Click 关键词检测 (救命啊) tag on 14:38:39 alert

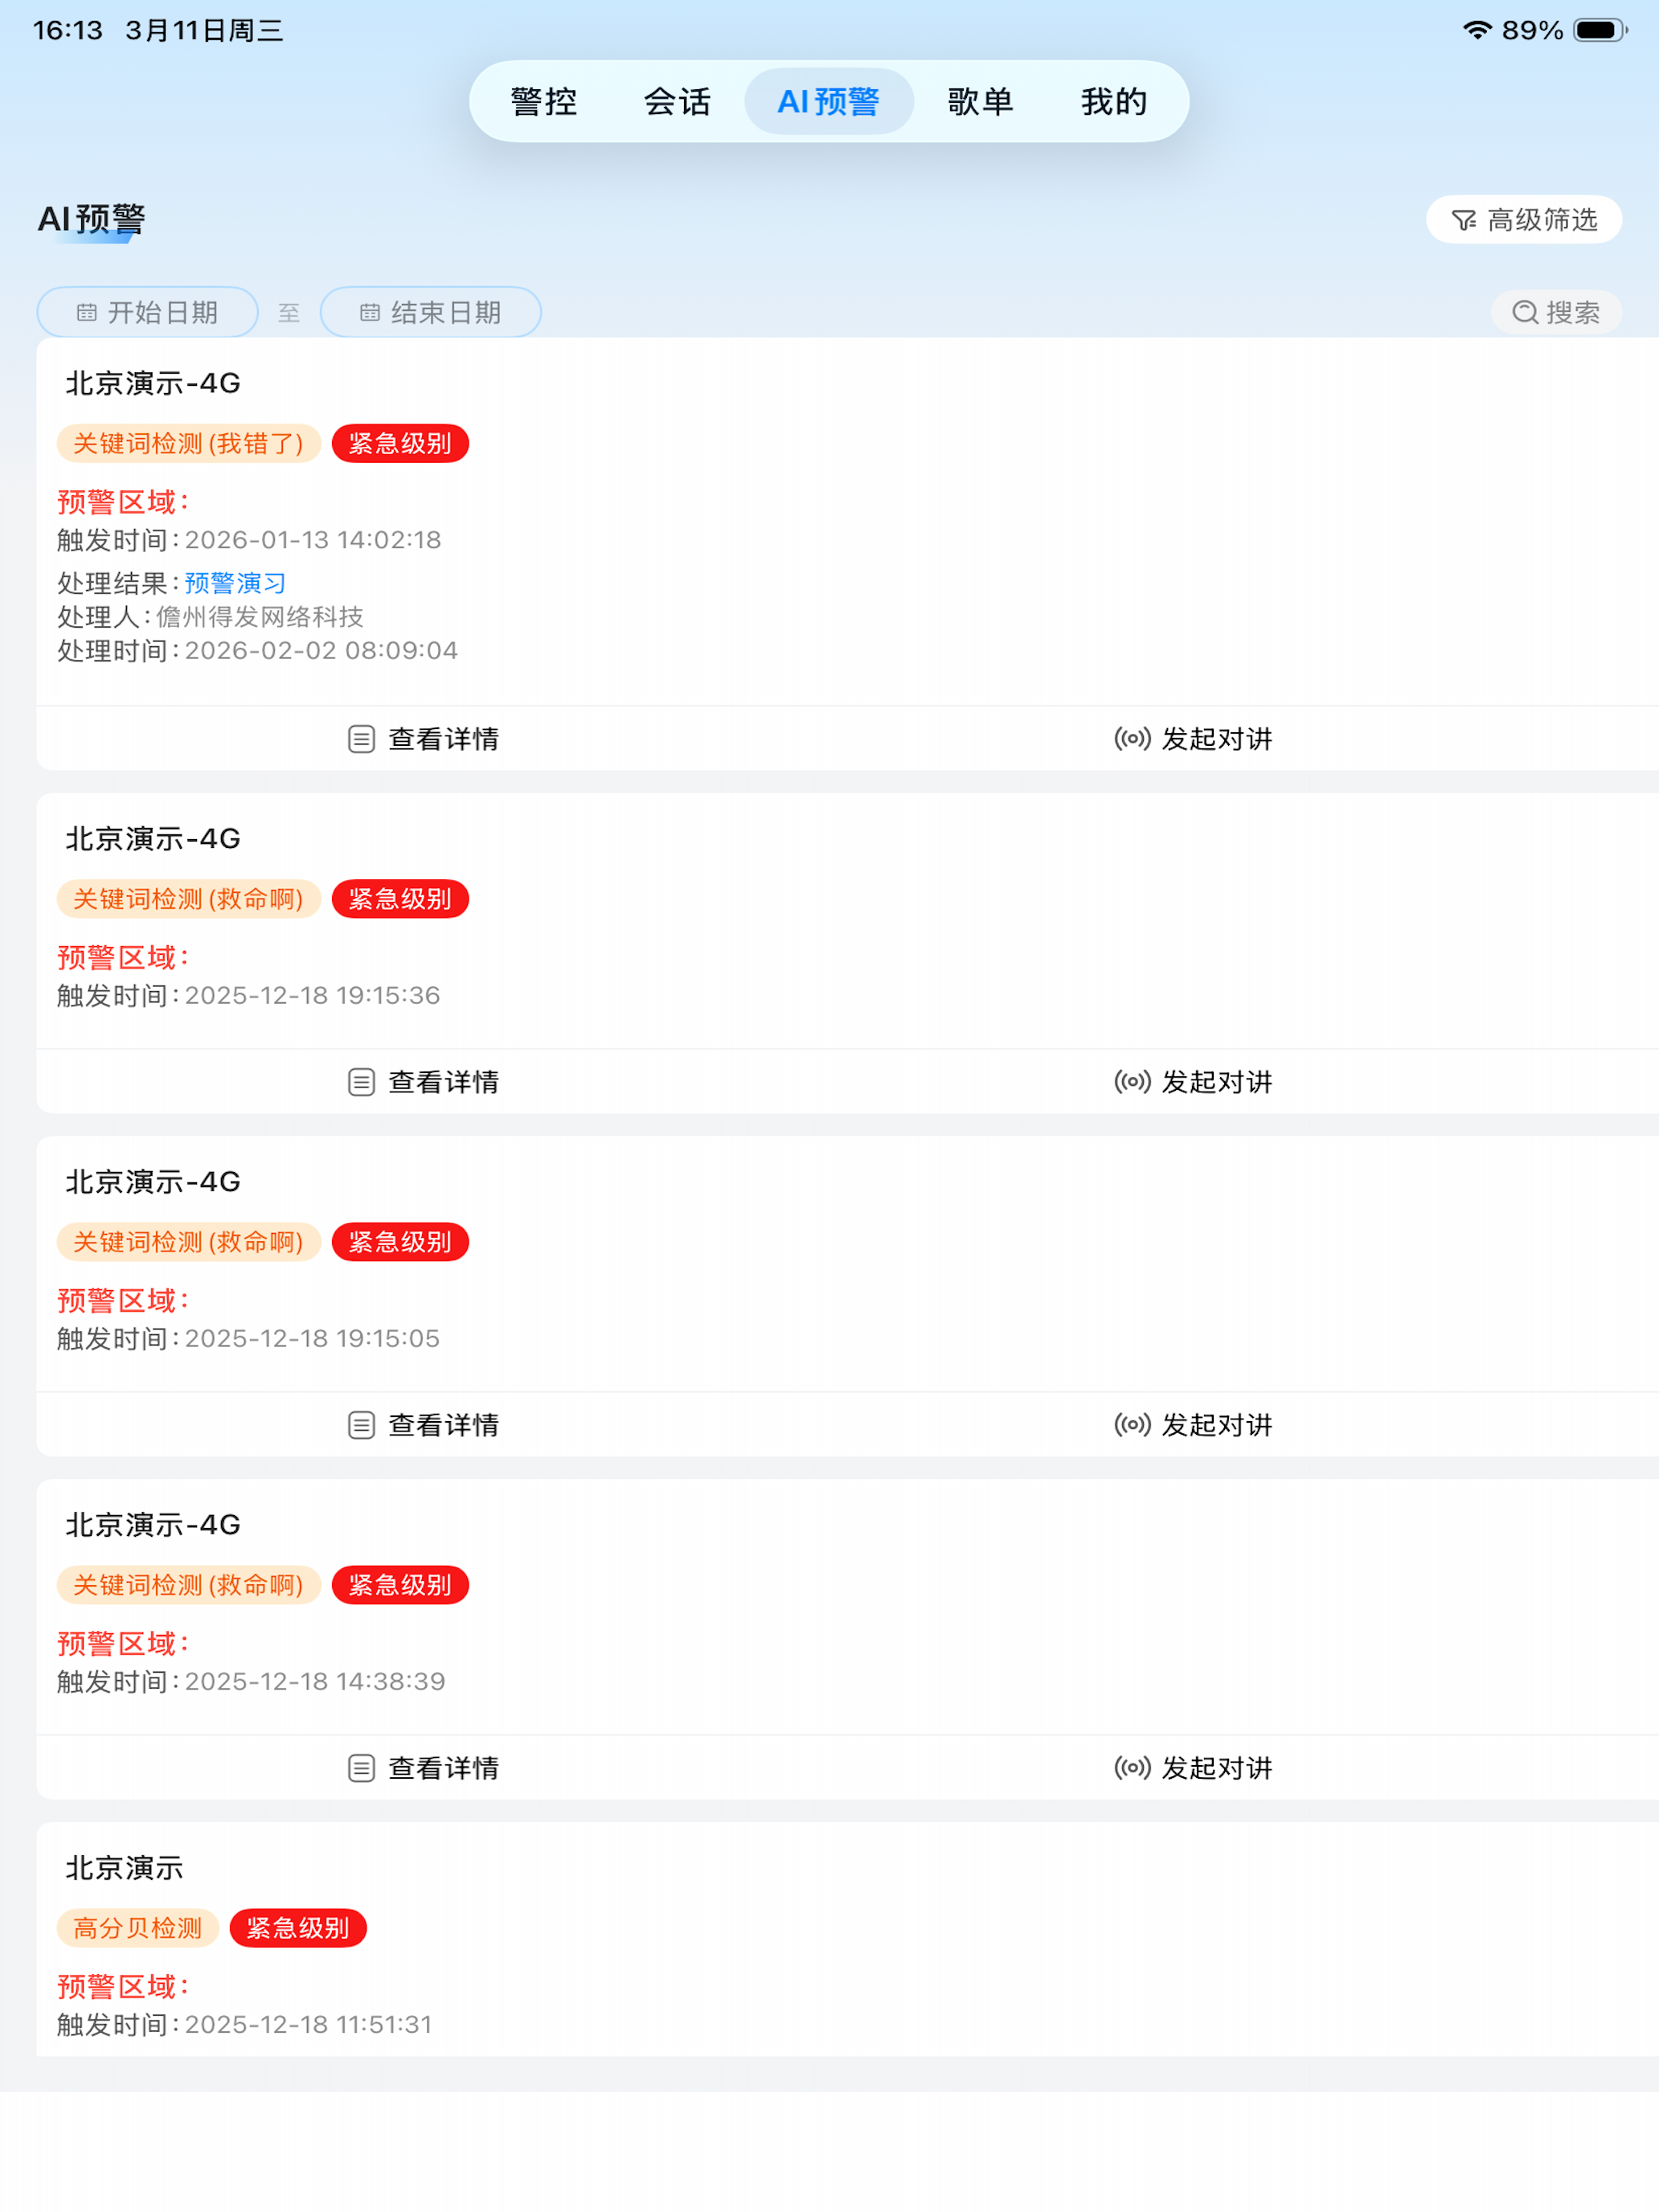point(188,1585)
